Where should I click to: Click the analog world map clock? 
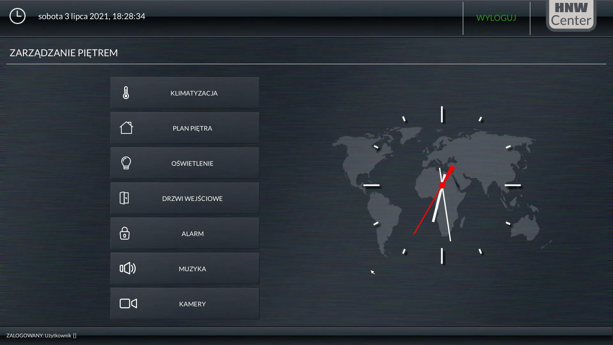pyautogui.click(x=442, y=185)
